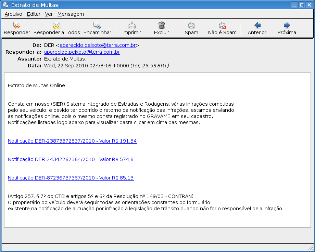
Task: Print the email with the Imprimir icon
Action: point(132,26)
